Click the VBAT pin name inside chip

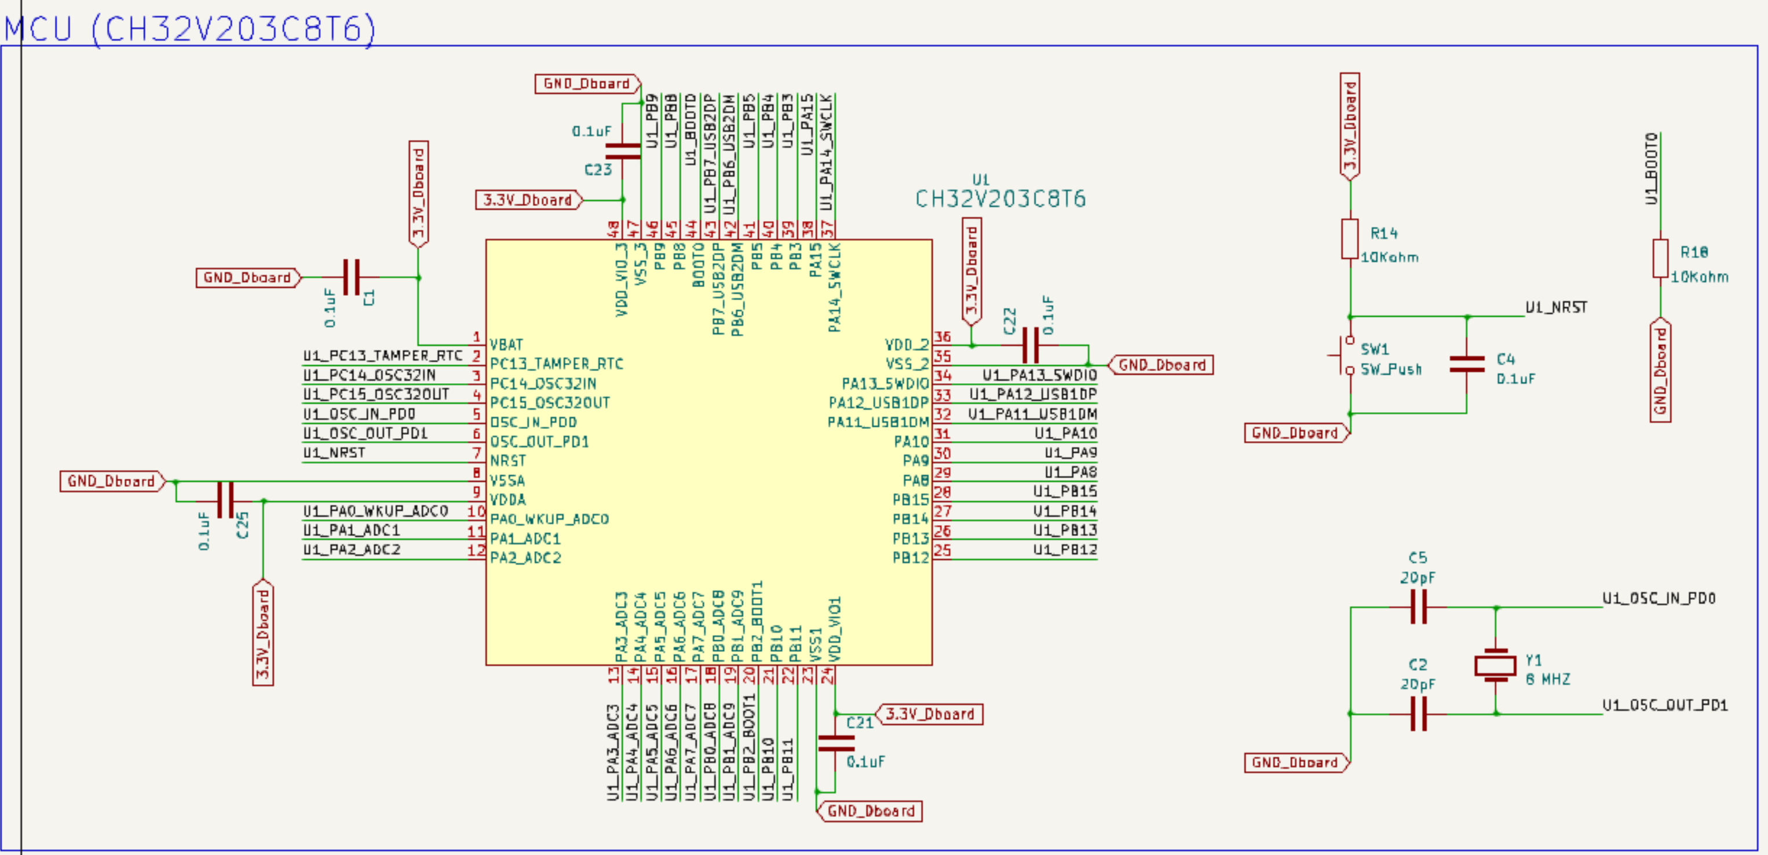(506, 344)
